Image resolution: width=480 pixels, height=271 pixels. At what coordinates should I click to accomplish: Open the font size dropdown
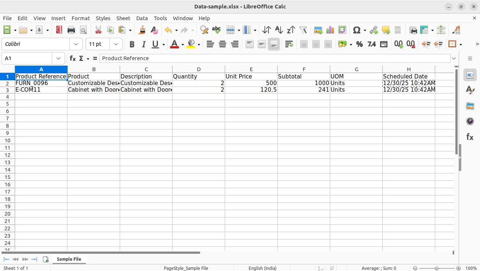click(116, 44)
